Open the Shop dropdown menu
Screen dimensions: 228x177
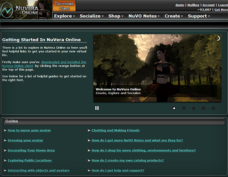116,16
